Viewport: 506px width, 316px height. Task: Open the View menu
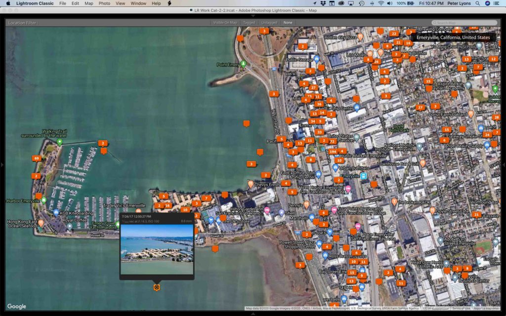[x=120, y=3]
